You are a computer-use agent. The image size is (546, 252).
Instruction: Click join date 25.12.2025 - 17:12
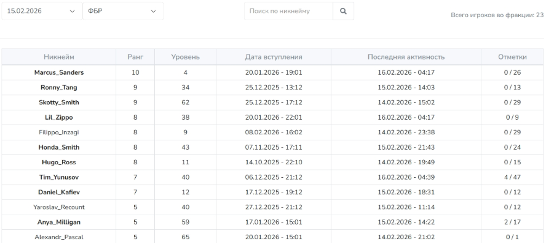274,102
